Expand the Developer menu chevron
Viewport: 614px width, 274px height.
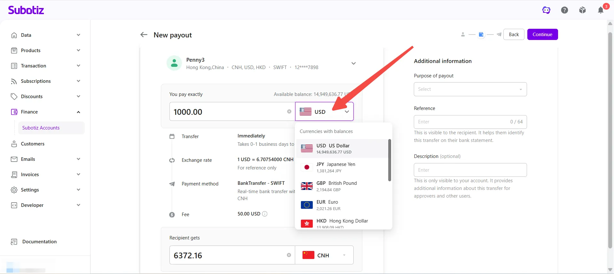point(78,205)
